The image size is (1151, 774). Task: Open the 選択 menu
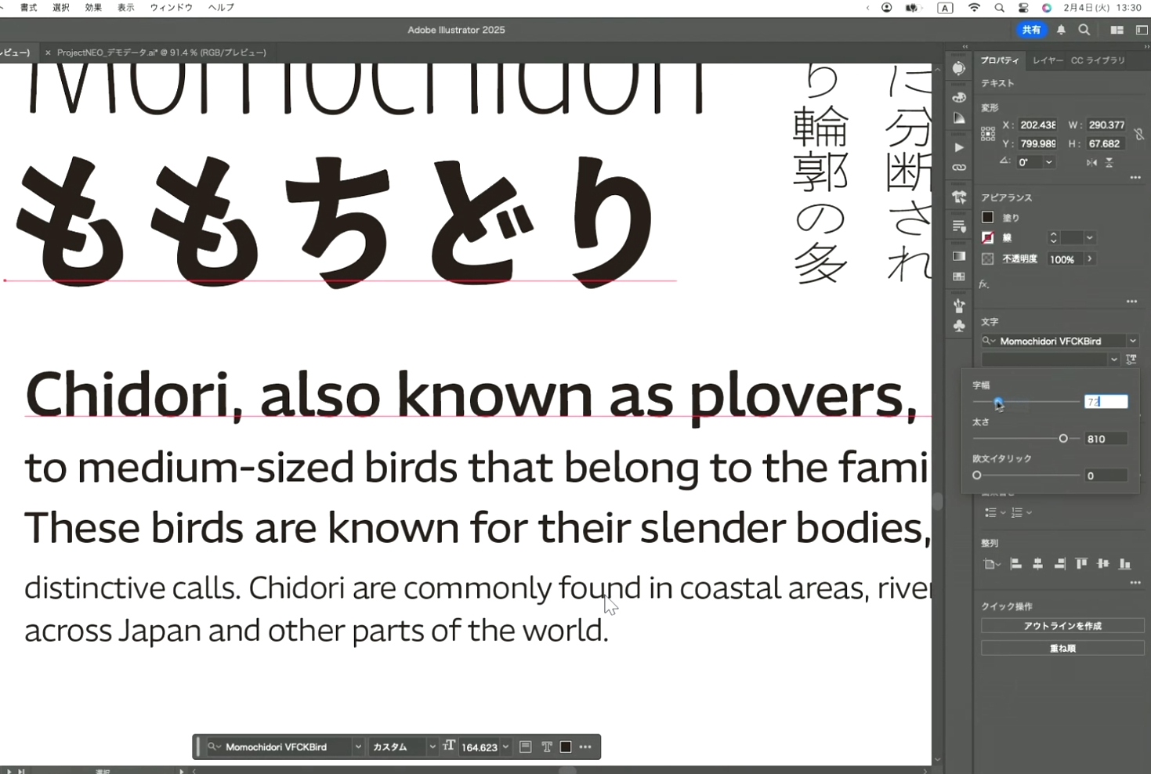pyautogui.click(x=61, y=7)
